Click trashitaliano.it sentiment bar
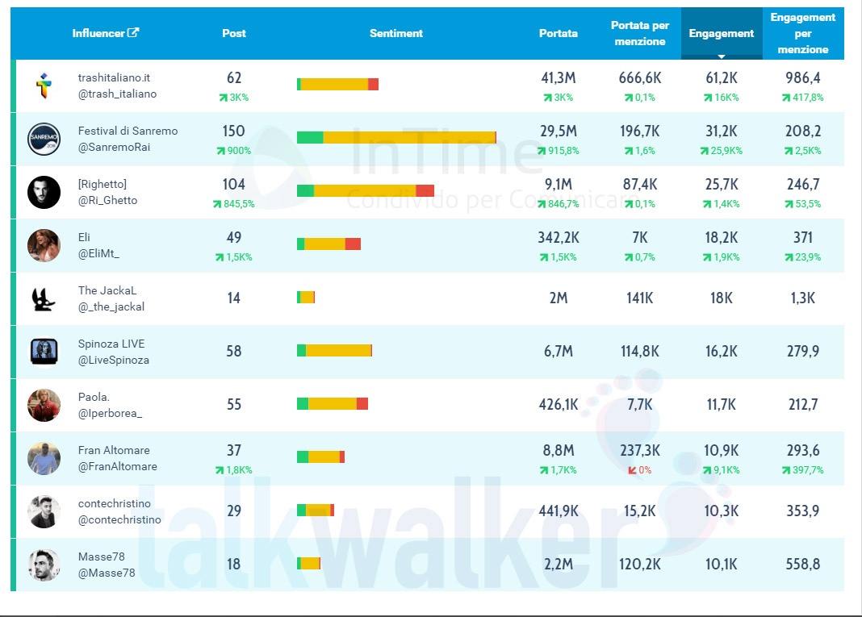862x617 pixels. tap(337, 84)
